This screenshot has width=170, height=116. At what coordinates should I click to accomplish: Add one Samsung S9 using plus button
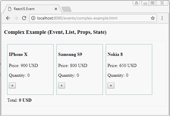62,86
